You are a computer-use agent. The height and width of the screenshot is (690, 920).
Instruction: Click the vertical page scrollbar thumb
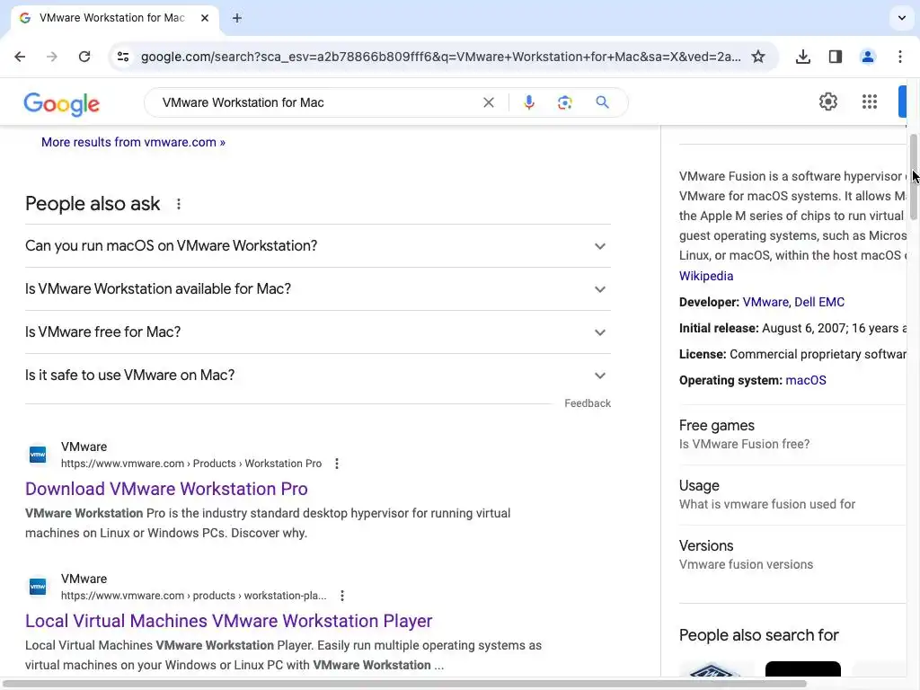click(x=914, y=177)
